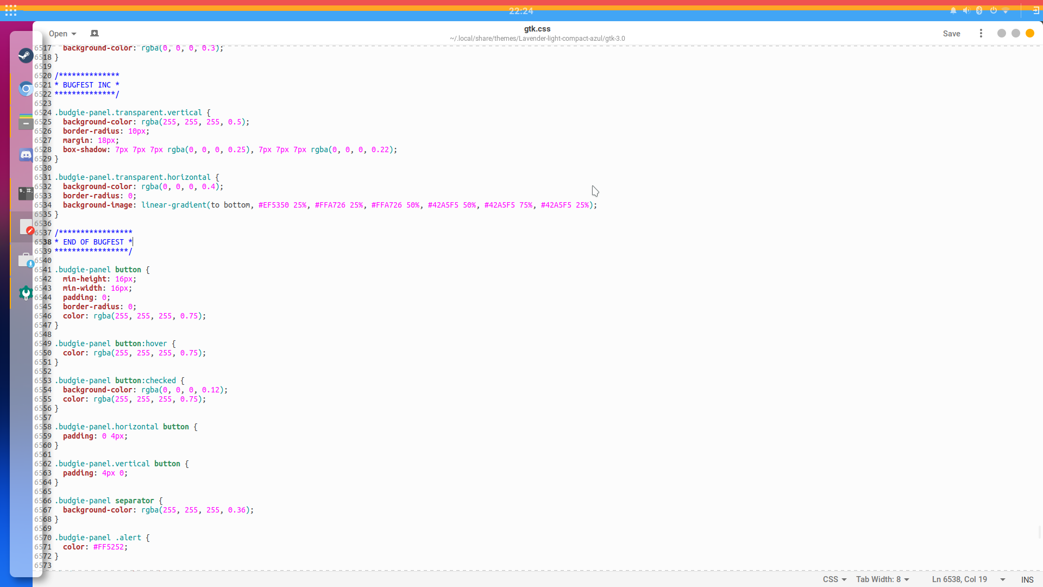Open the CSS language selector dropdown

click(x=834, y=579)
